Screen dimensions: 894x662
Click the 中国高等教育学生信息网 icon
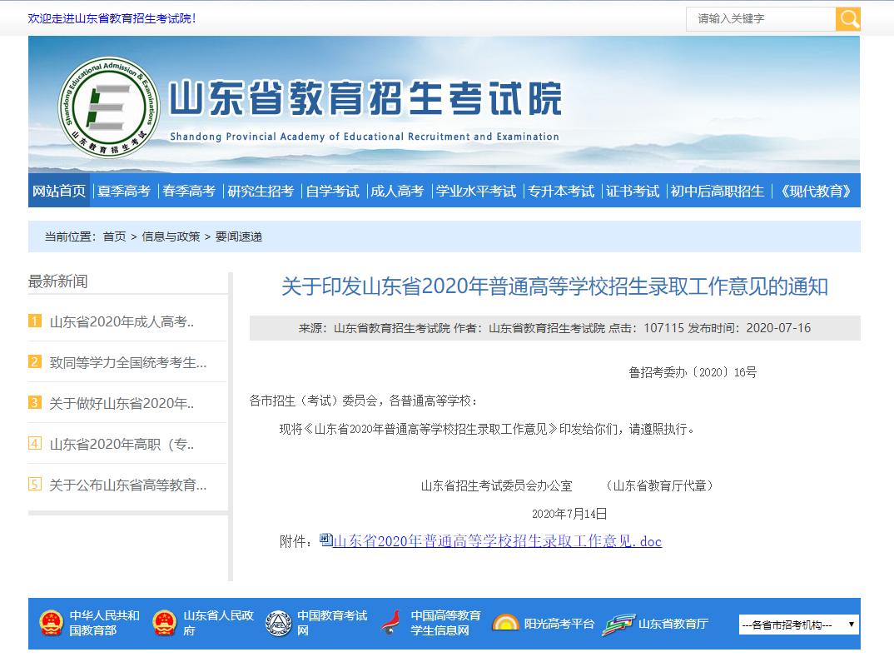coord(391,624)
